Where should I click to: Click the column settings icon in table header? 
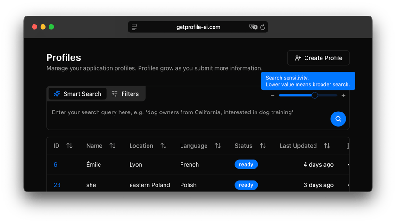point(348,146)
